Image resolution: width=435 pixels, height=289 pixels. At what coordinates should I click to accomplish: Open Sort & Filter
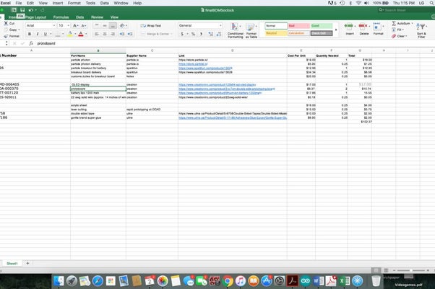point(421,30)
